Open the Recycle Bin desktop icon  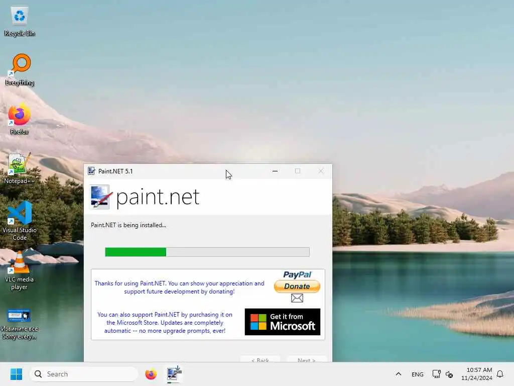click(20, 22)
